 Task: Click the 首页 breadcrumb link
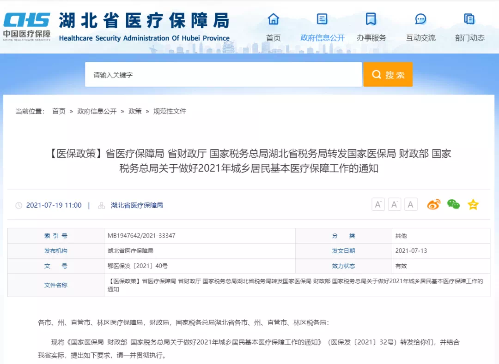[x=59, y=111]
